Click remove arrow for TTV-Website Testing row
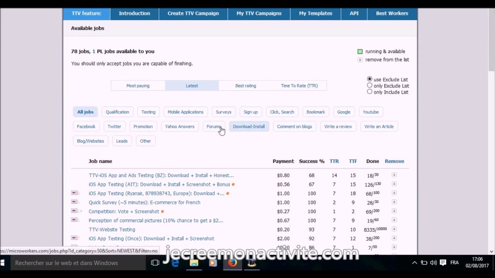The image size is (495, 278). pyautogui.click(x=394, y=229)
